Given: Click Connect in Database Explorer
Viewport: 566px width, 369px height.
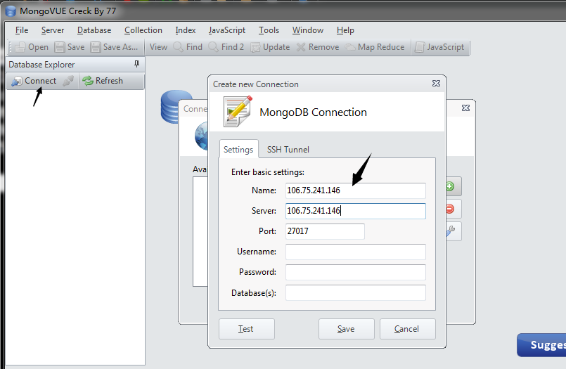Looking at the screenshot, I should pyautogui.click(x=34, y=81).
